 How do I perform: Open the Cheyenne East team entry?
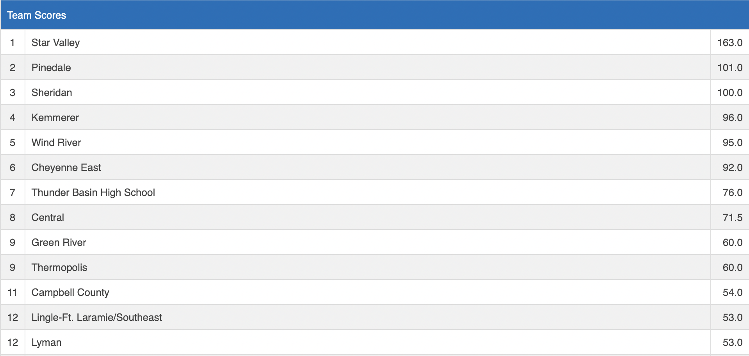tap(66, 167)
